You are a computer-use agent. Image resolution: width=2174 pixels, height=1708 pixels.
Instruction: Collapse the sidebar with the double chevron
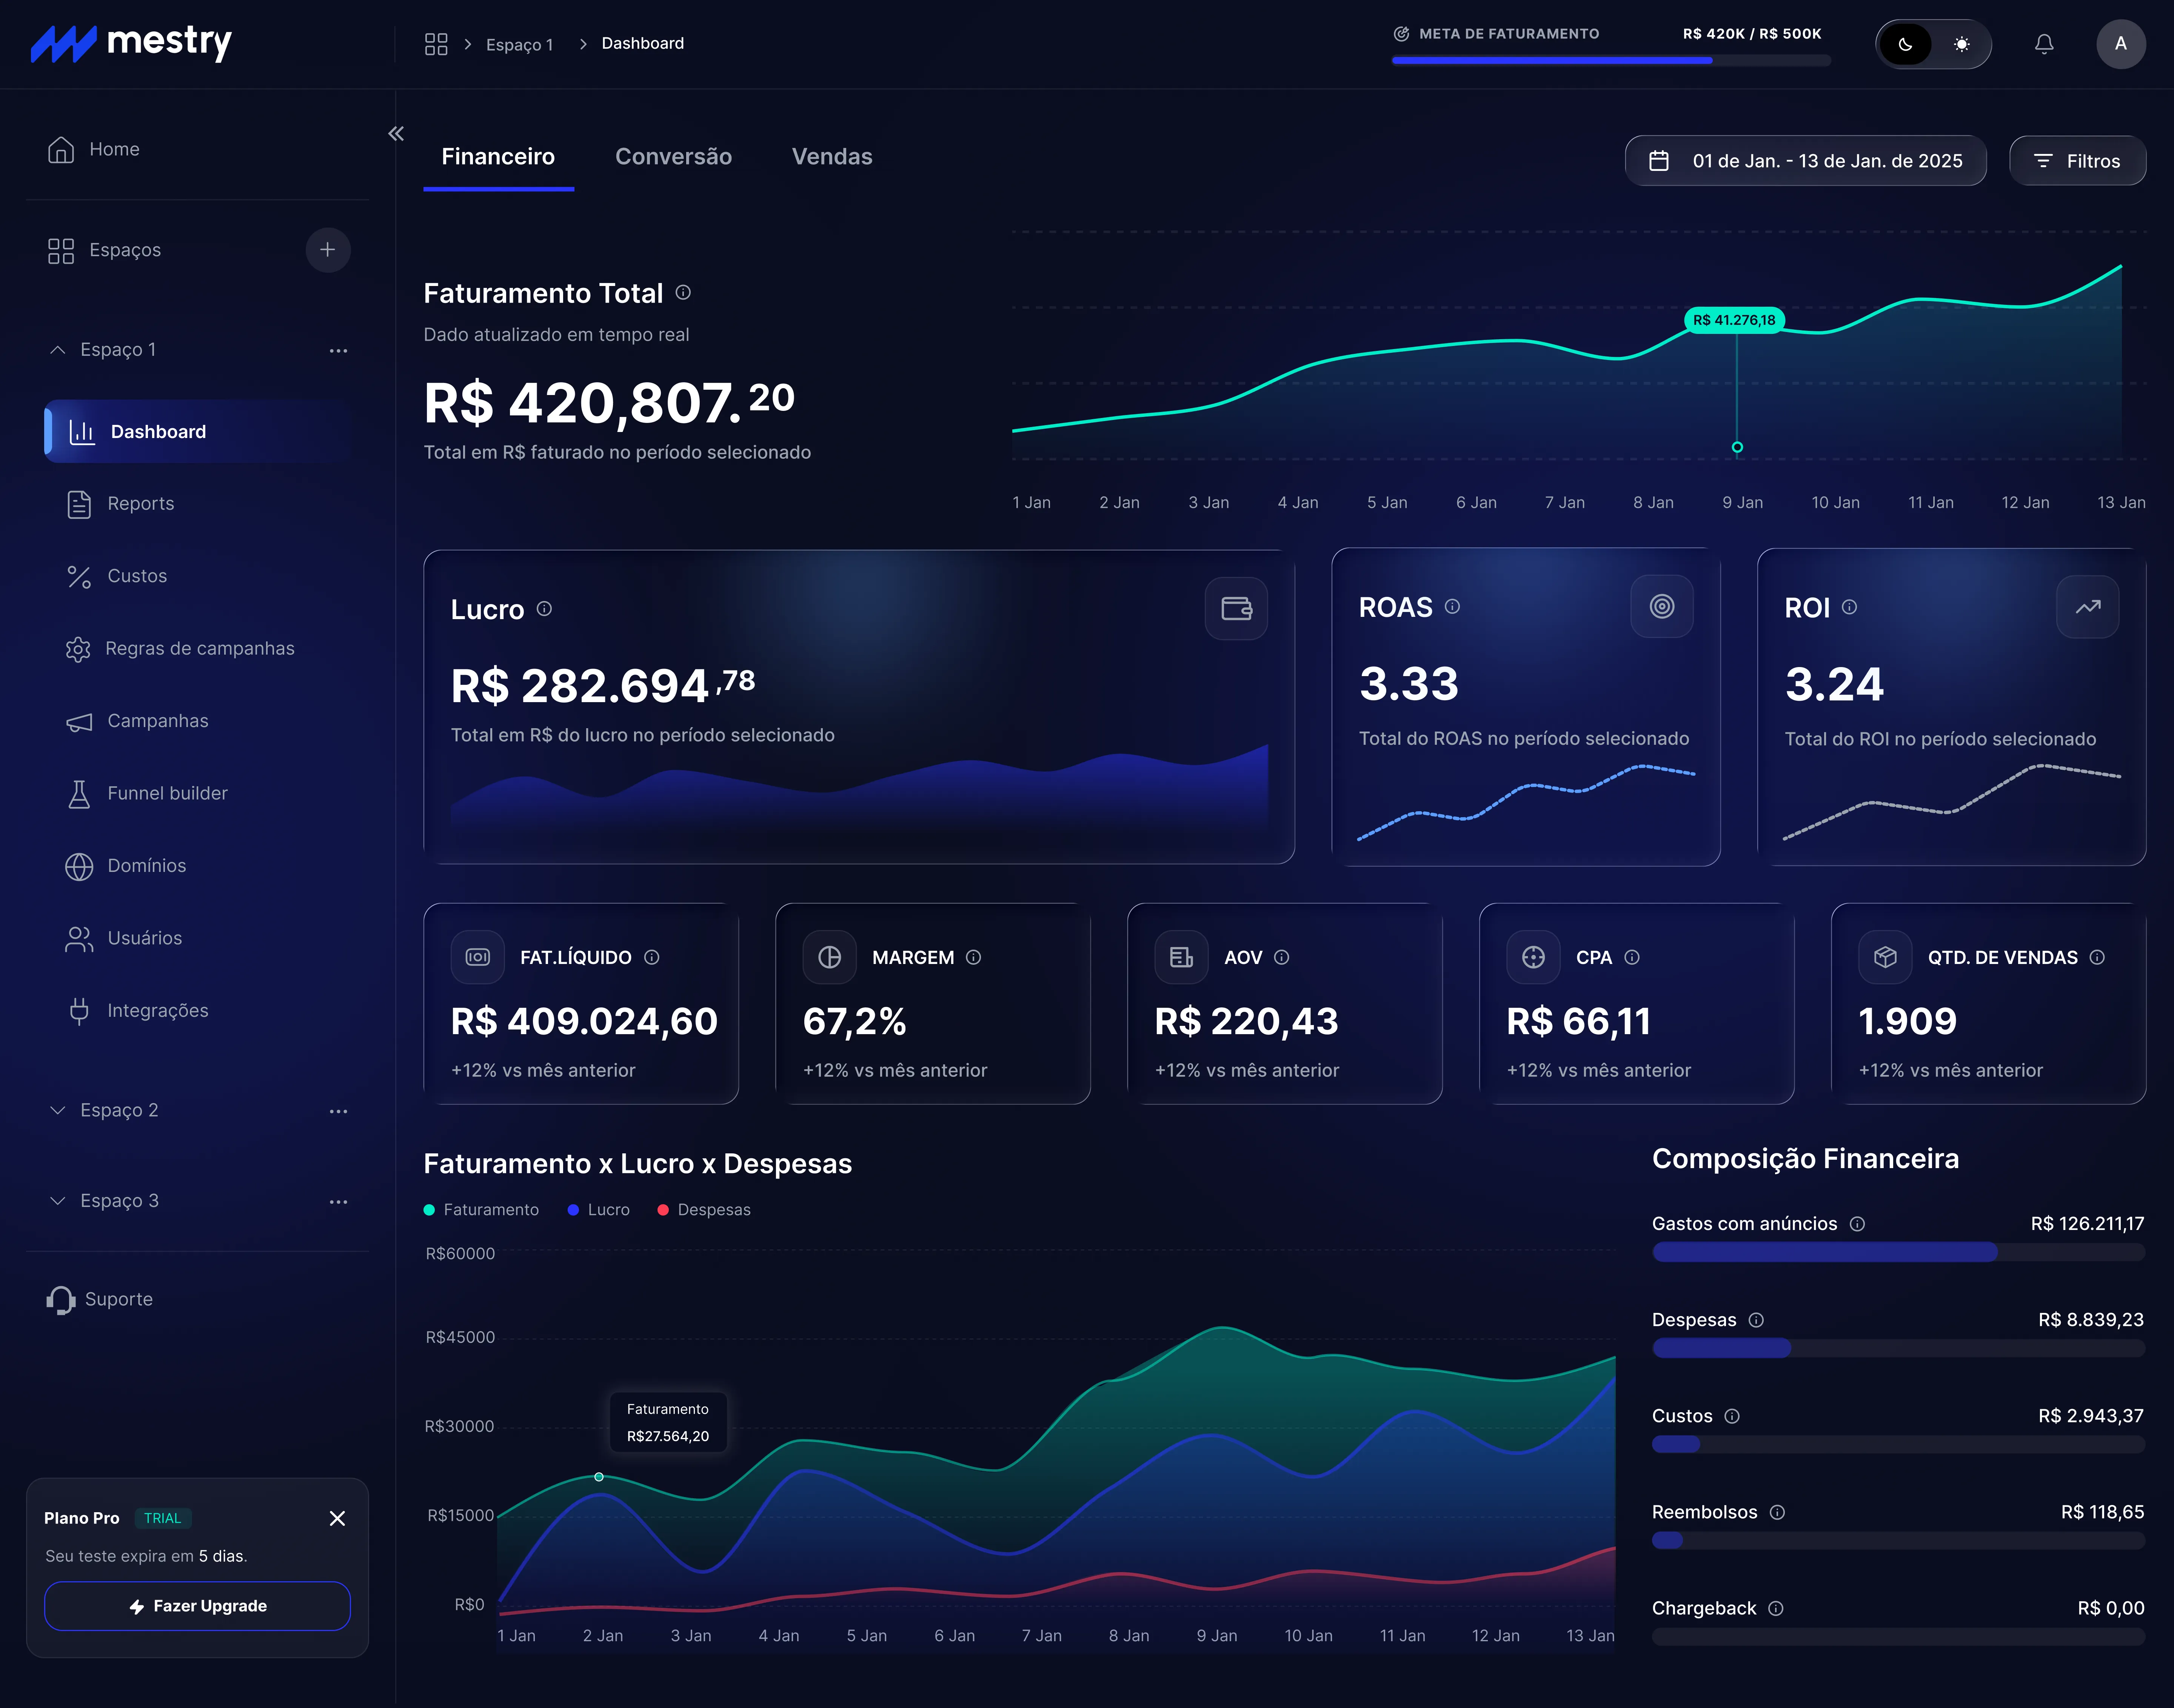(396, 133)
